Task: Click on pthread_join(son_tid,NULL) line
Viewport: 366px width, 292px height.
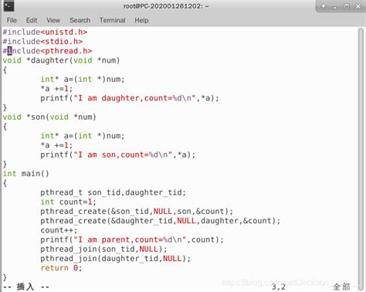Action: tap(103, 250)
